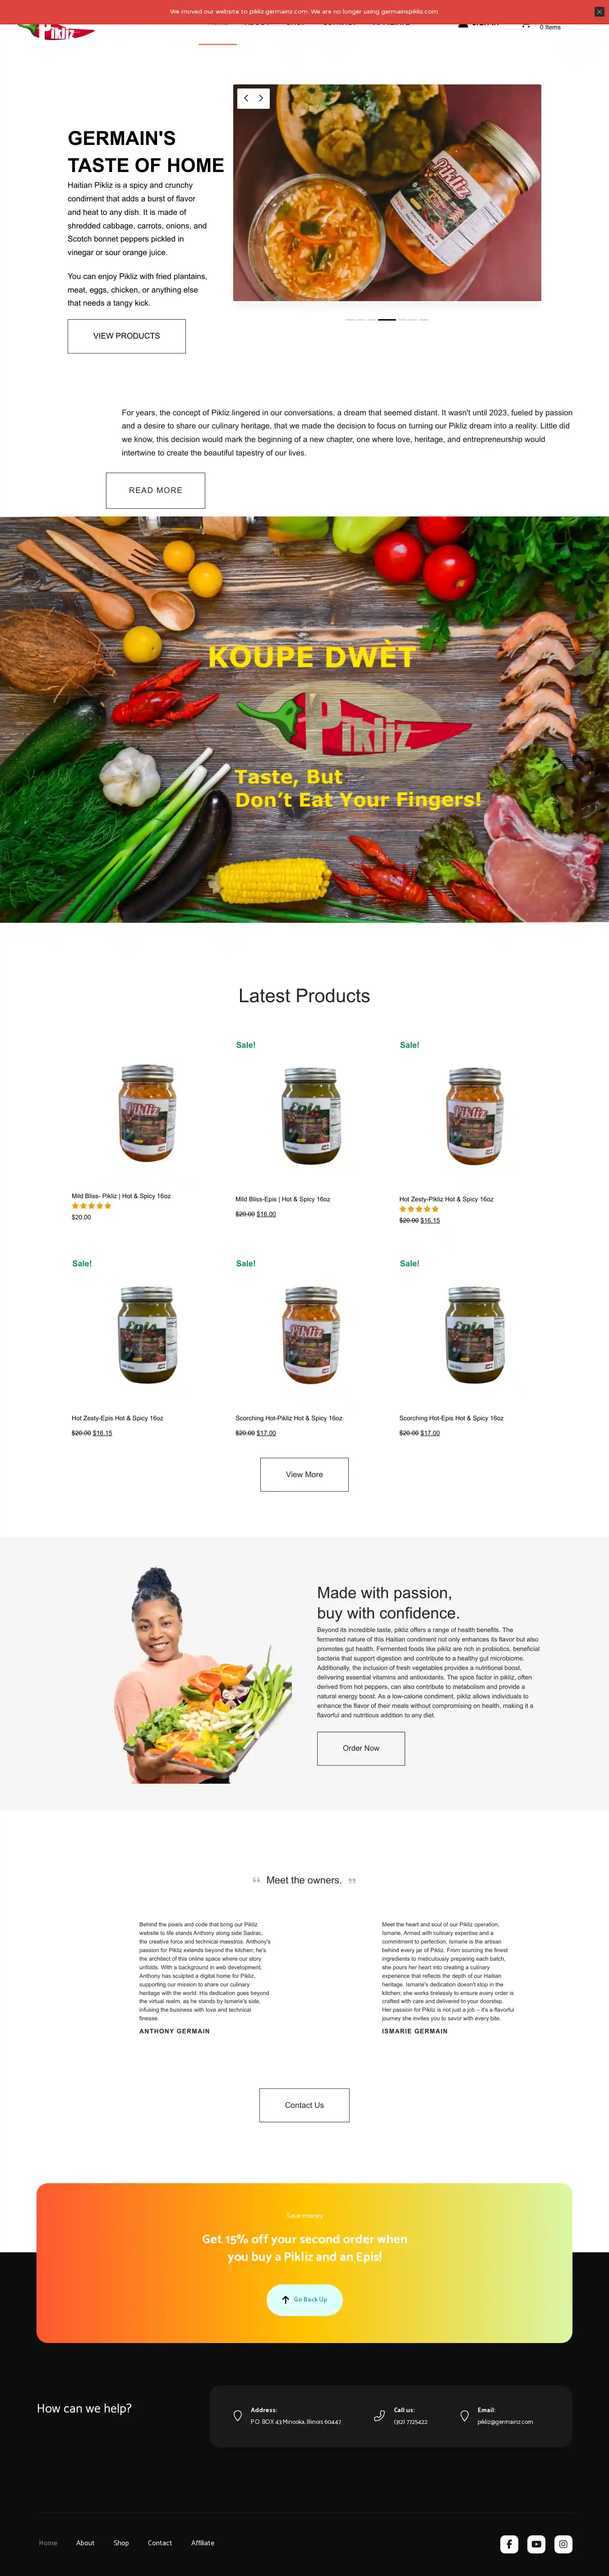This screenshot has height=2576, width=609.
Task: Open the READ MORE story button
Action: [155, 490]
